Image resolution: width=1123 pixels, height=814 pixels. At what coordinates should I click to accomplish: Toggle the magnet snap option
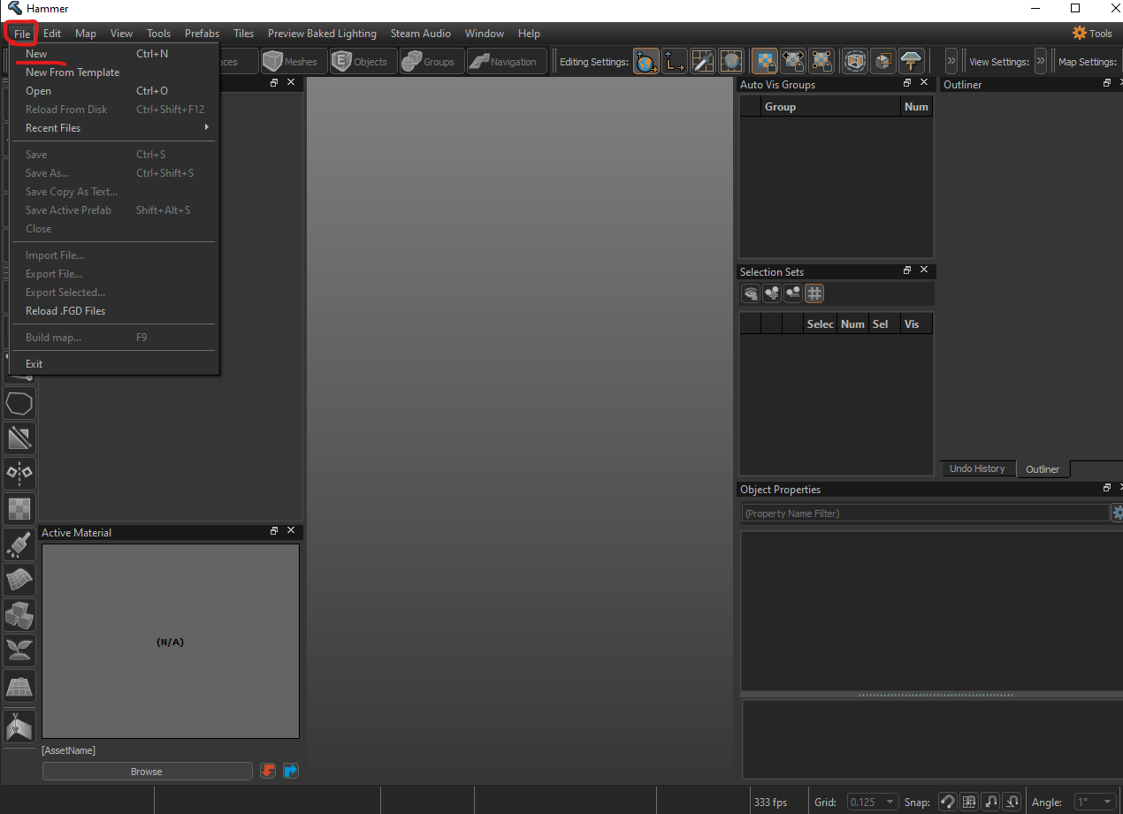(x=948, y=802)
